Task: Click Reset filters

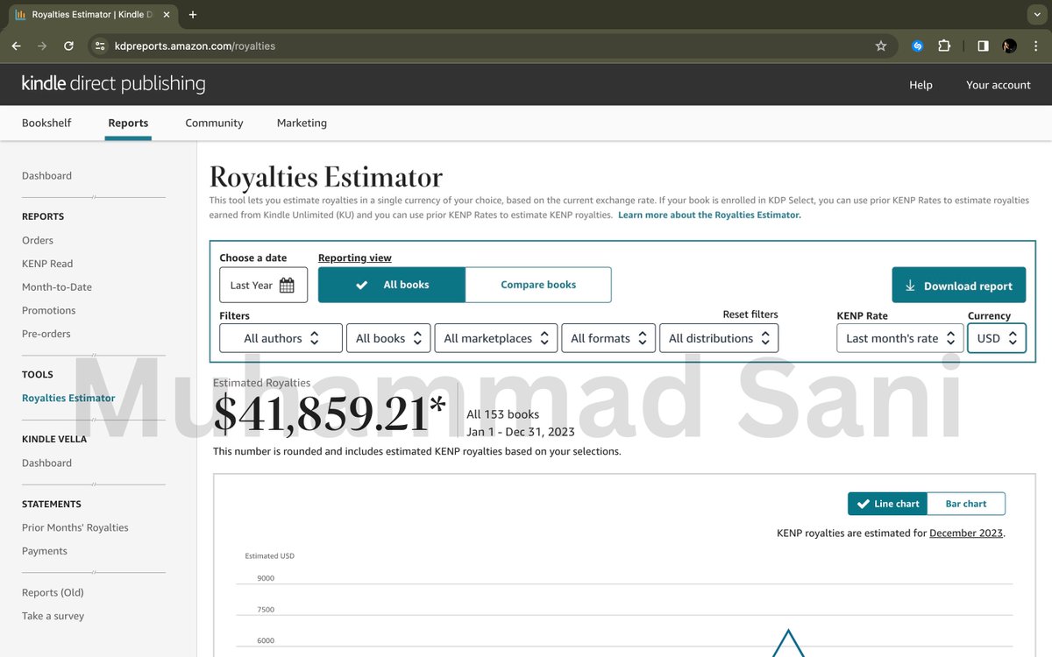Action: click(x=750, y=314)
